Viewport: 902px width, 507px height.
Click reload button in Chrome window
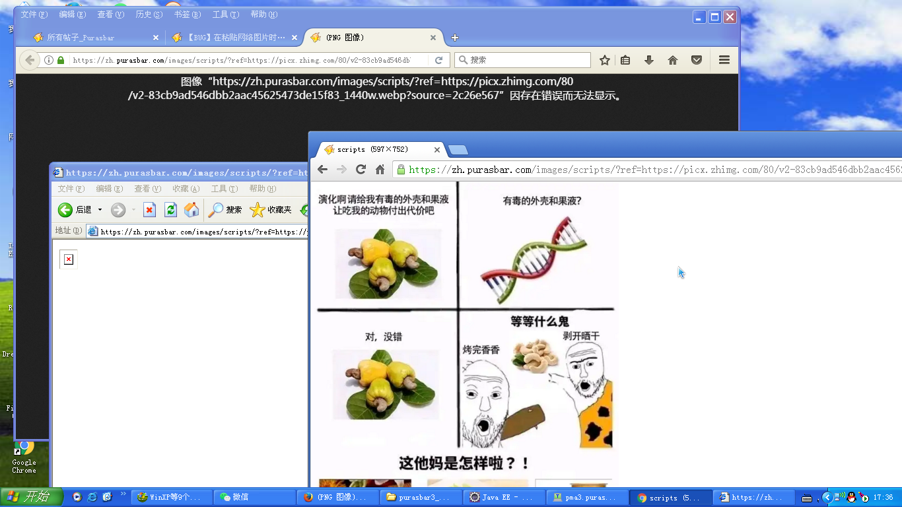[361, 170]
